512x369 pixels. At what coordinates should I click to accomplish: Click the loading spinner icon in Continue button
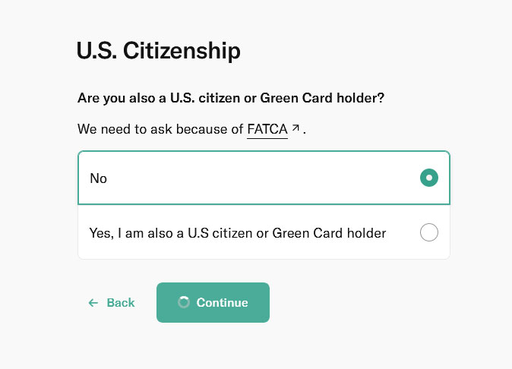click(184, 302)
